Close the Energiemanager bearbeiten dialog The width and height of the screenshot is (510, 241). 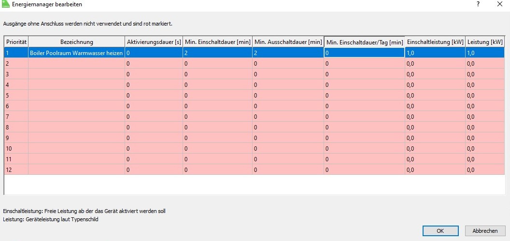point(499,4)
